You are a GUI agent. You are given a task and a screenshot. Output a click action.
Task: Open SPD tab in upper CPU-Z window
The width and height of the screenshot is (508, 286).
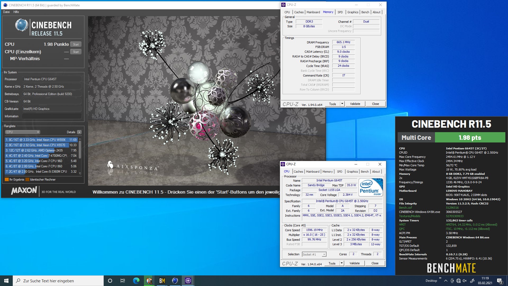coord(340,12)
